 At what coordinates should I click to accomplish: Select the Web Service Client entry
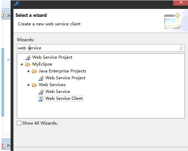click(x=64, y=98)
